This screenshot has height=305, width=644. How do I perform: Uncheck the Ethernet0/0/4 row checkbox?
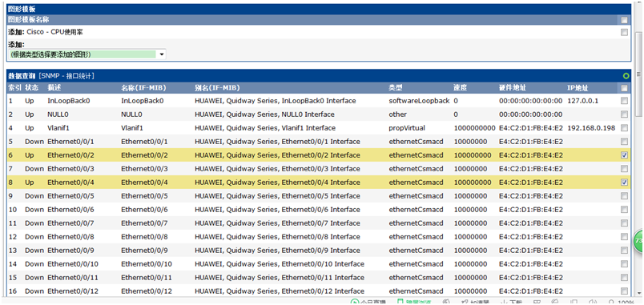tap(624, 183)
